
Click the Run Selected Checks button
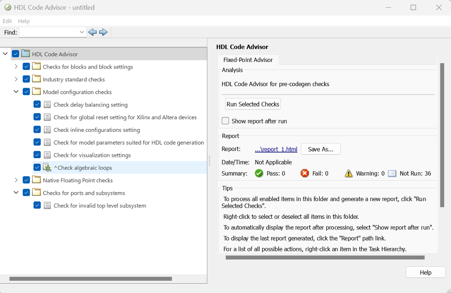point(253,104)
